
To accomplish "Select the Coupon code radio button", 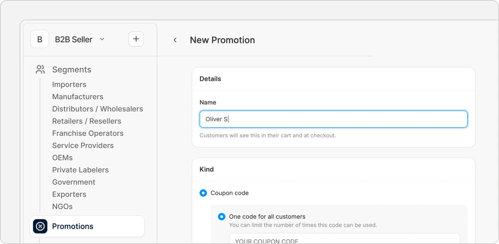I will coord(203,193).
